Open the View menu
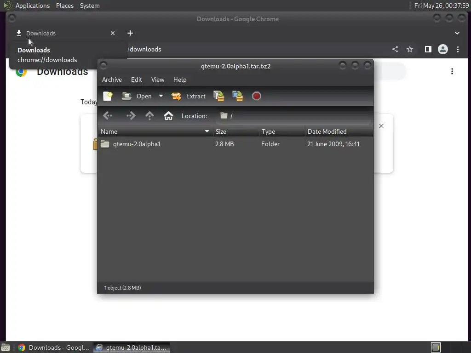The image size is (471, 353). point(158,80)
